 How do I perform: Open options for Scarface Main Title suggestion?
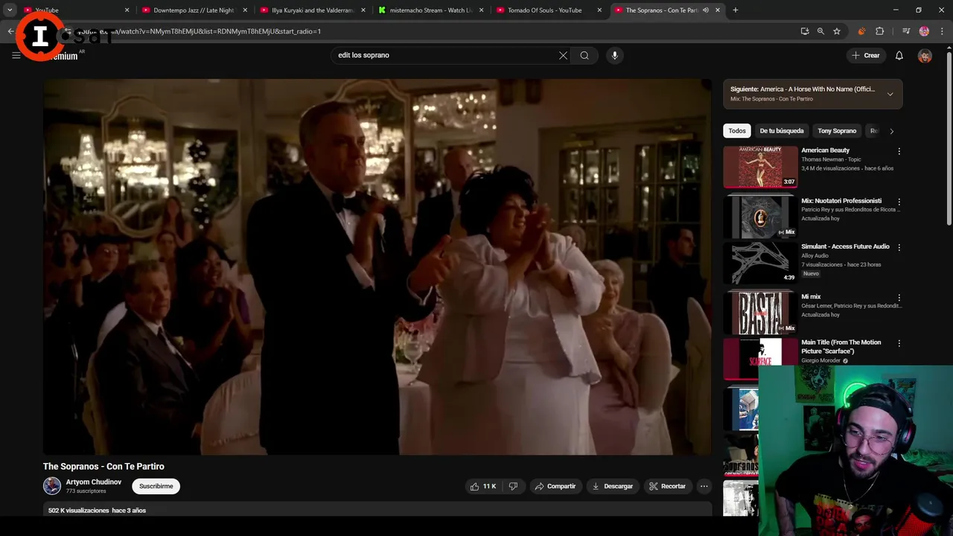[899, 343]
